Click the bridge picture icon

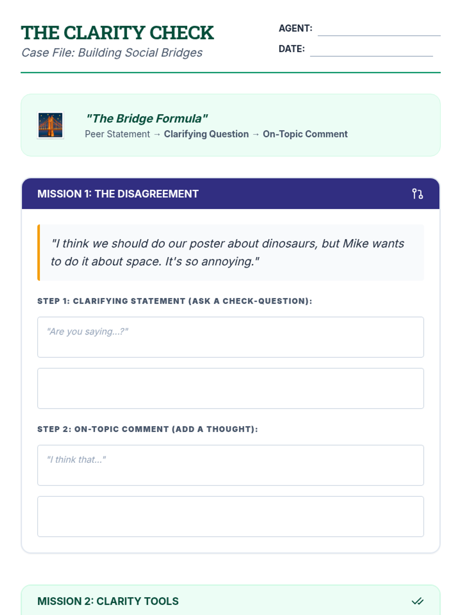(x=50, y=125)
